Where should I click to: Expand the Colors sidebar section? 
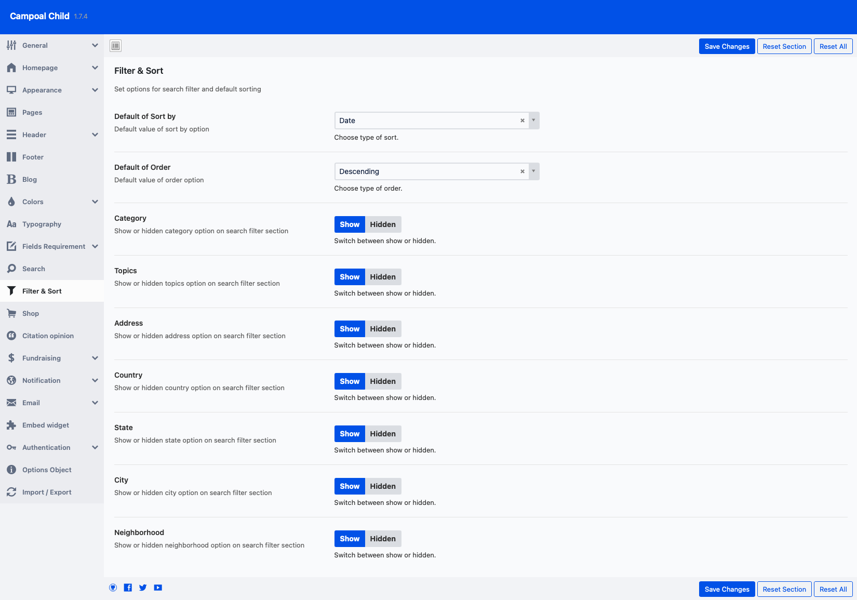click(x=95, y=202)
